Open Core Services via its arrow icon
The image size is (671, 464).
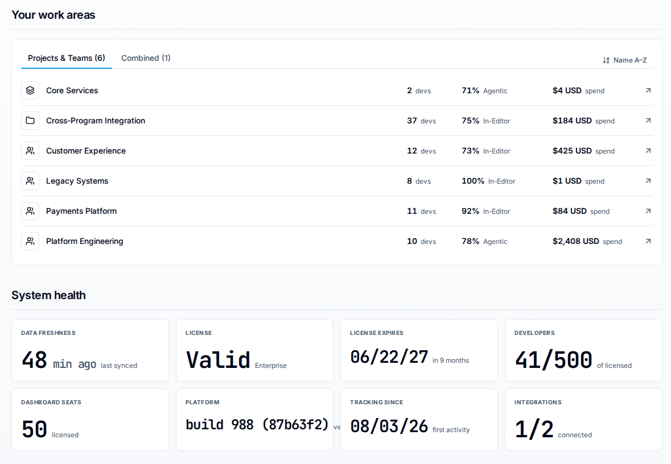pos(648,90)
